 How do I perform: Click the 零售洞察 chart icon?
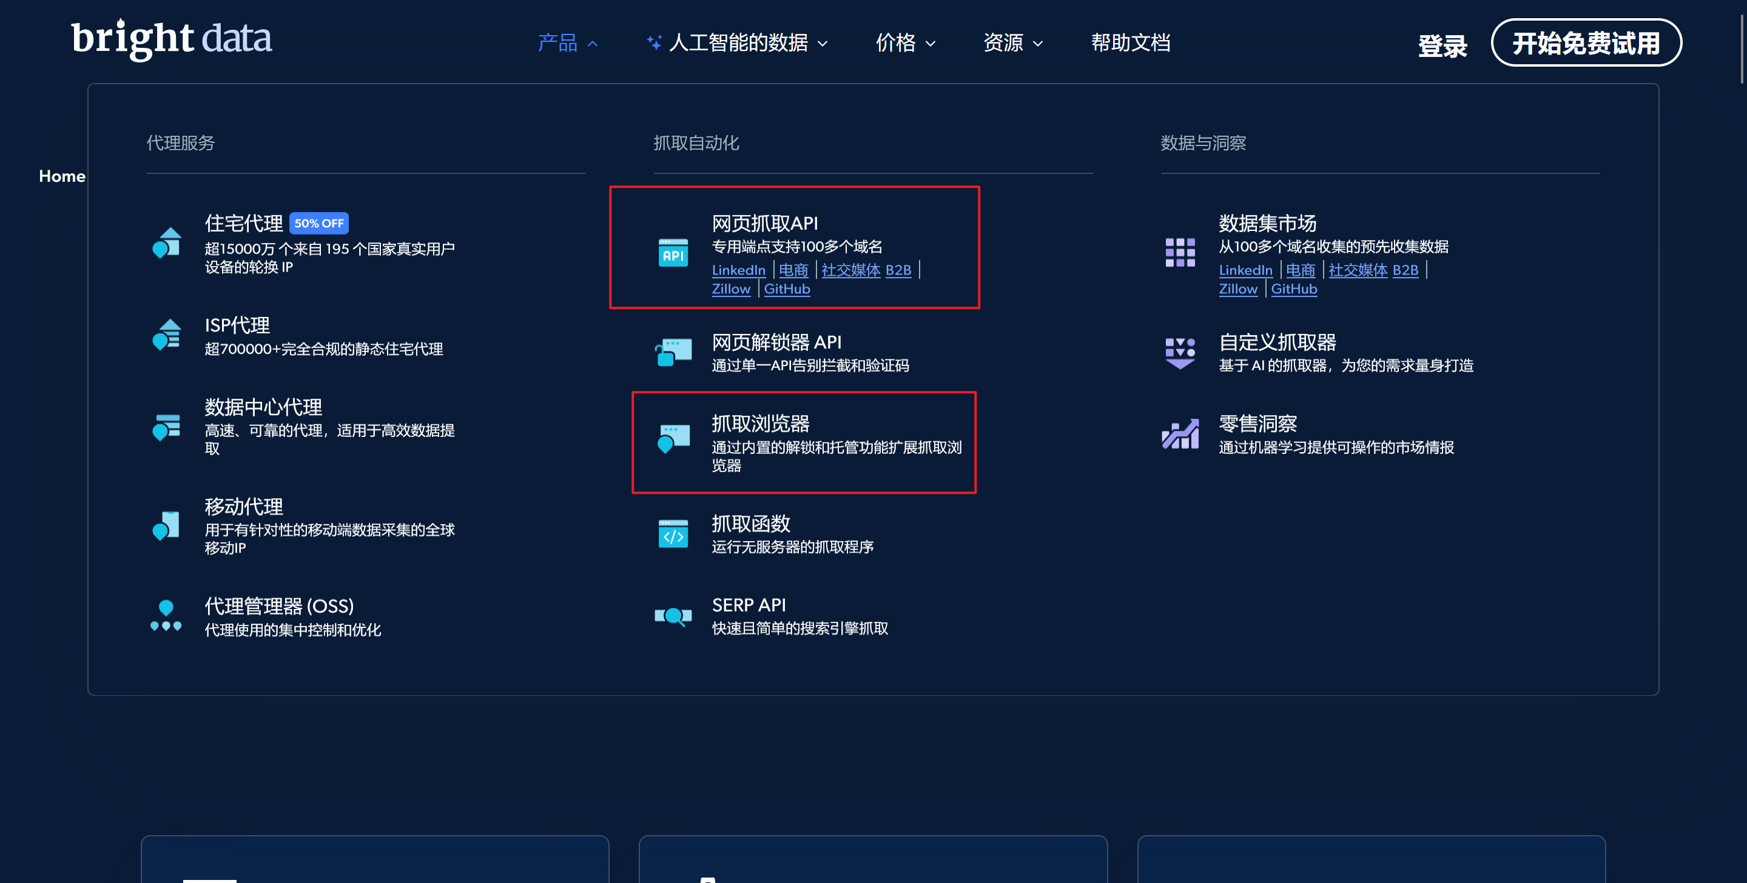[1180, 435]
